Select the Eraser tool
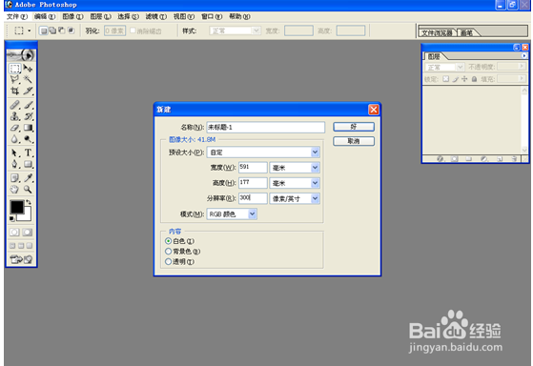The image size is (533, 366). 14,128
